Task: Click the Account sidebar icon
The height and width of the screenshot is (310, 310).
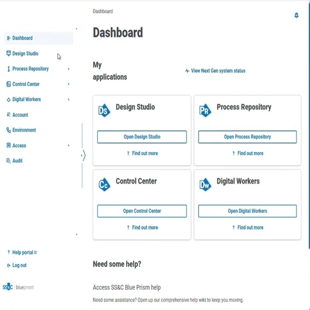Action: click(x=8, y=115)
